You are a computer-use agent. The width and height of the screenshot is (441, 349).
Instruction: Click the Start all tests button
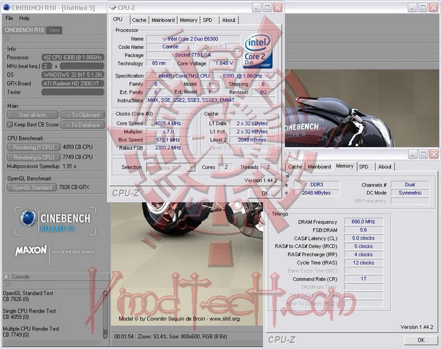pos(33,115)
